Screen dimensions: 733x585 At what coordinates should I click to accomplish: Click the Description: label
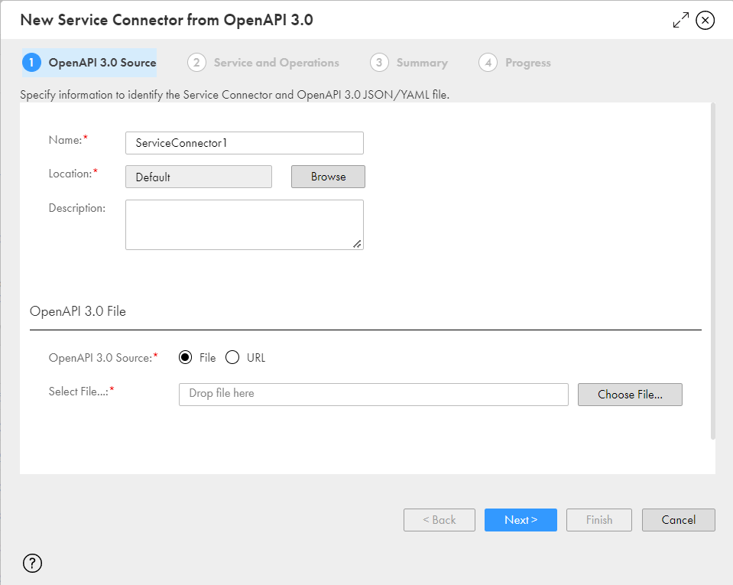[x=77, y=208]
